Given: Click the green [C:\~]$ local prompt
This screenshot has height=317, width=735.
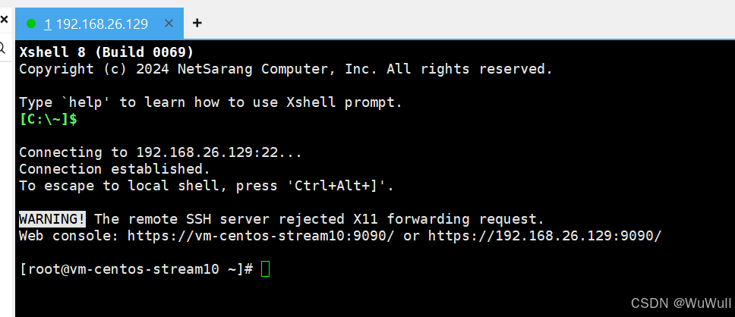Looking at the screenshot, I should (x=49, y=119).
